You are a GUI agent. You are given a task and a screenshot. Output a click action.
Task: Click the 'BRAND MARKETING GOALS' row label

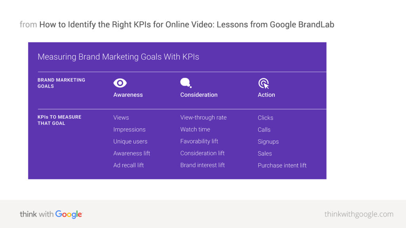tap(61, 83)
